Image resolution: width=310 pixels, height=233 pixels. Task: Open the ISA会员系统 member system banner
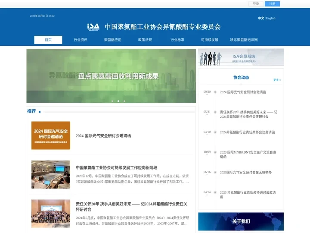coord(241,57)
